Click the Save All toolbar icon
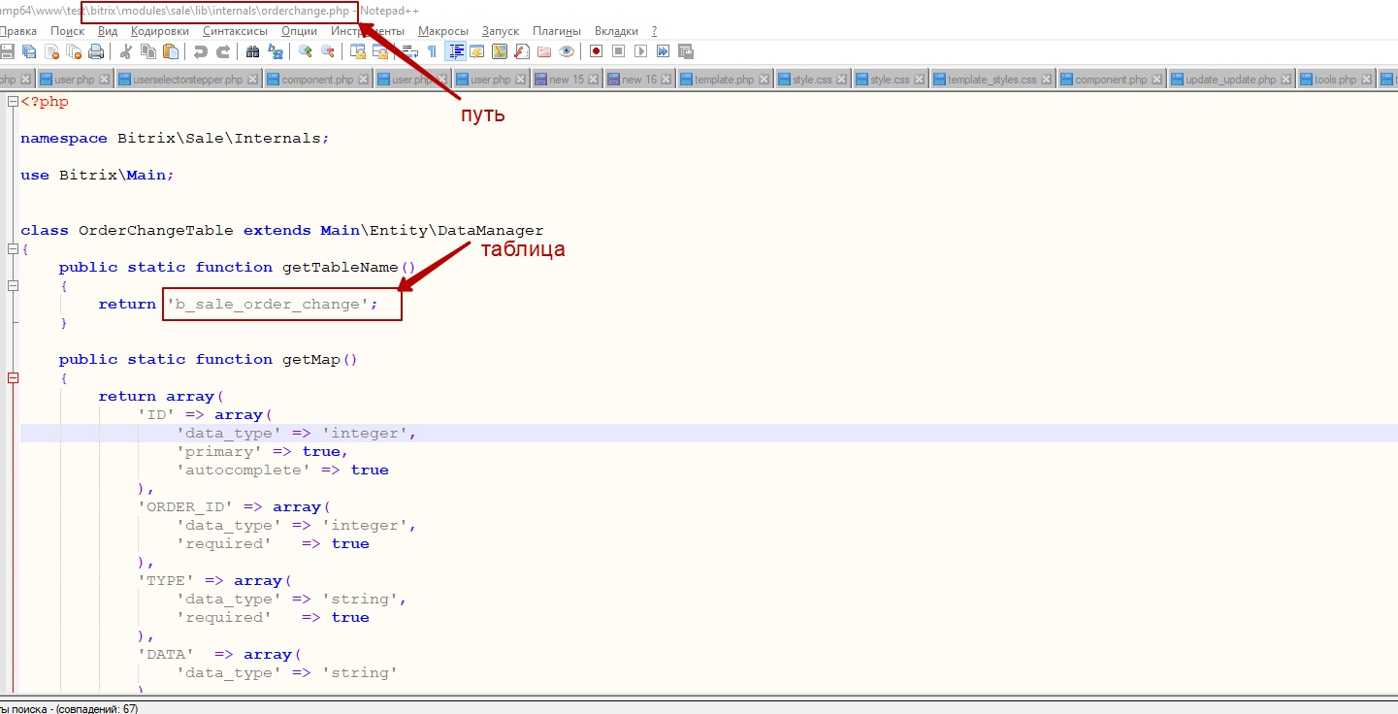 [x=29, y=51]
